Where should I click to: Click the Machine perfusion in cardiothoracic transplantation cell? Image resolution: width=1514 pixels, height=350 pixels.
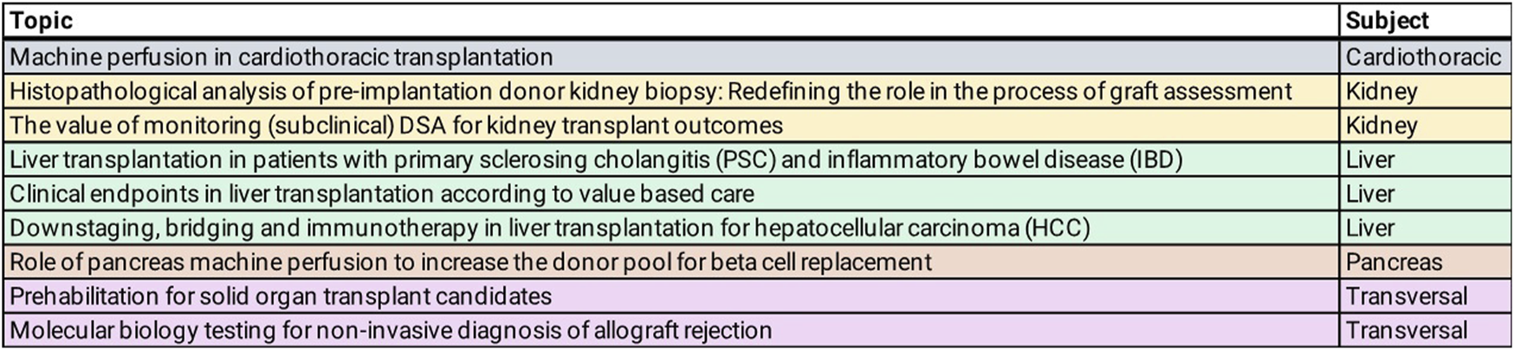click(x=670, y=57)
